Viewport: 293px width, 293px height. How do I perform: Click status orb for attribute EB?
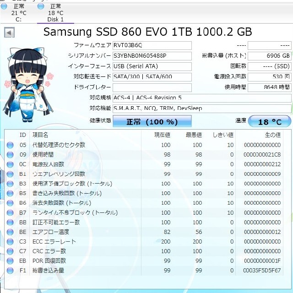[10, 260]
